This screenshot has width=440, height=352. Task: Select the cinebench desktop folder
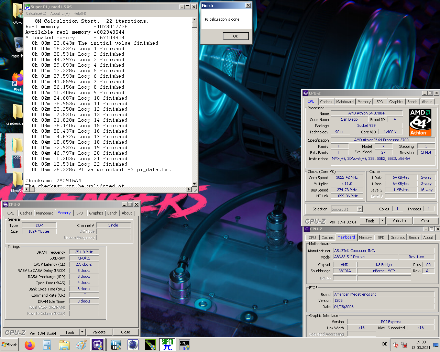15,114
